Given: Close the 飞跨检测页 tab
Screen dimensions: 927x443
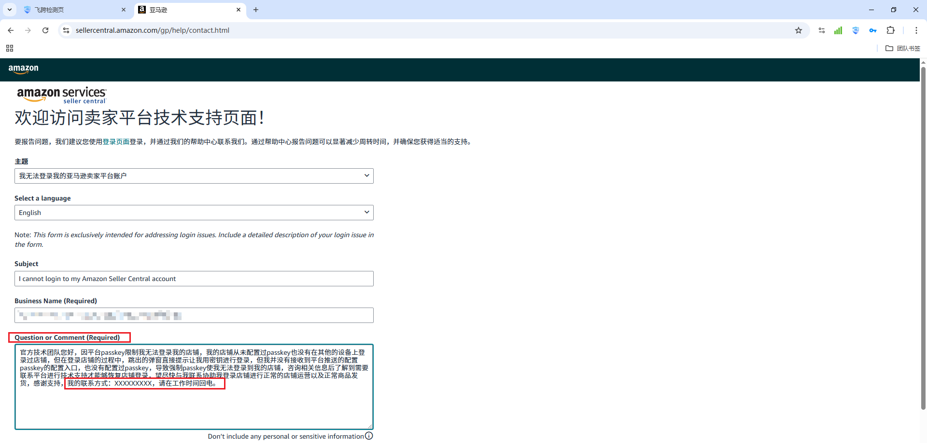Looking at the screenshot, I should click(x=124, y=10).
